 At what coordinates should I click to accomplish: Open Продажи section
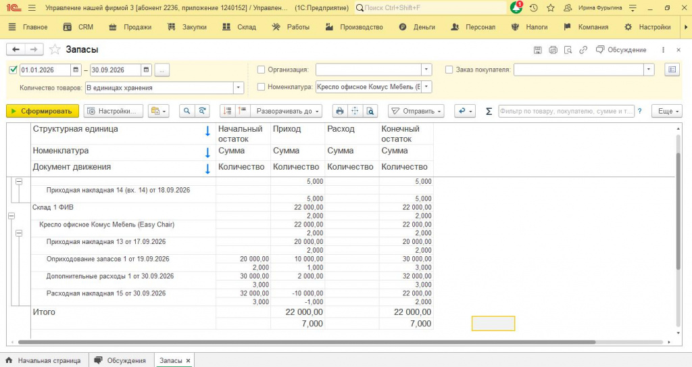[x=130, y=27]
